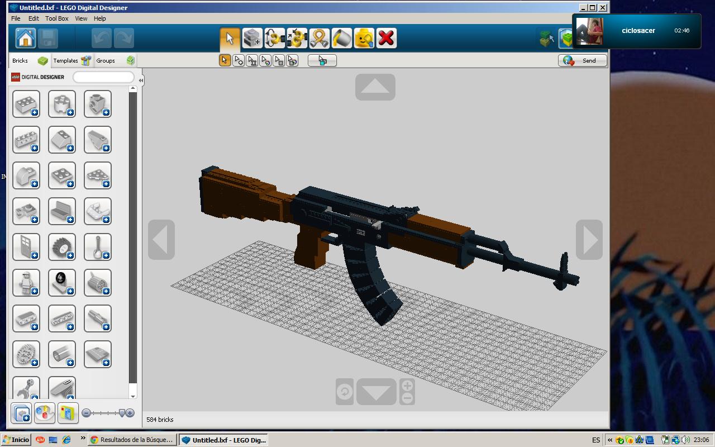This screenshot has width=715, height=447.
Task: Switch selection mode to multi-select arrow
Action: tap(239, 60)
